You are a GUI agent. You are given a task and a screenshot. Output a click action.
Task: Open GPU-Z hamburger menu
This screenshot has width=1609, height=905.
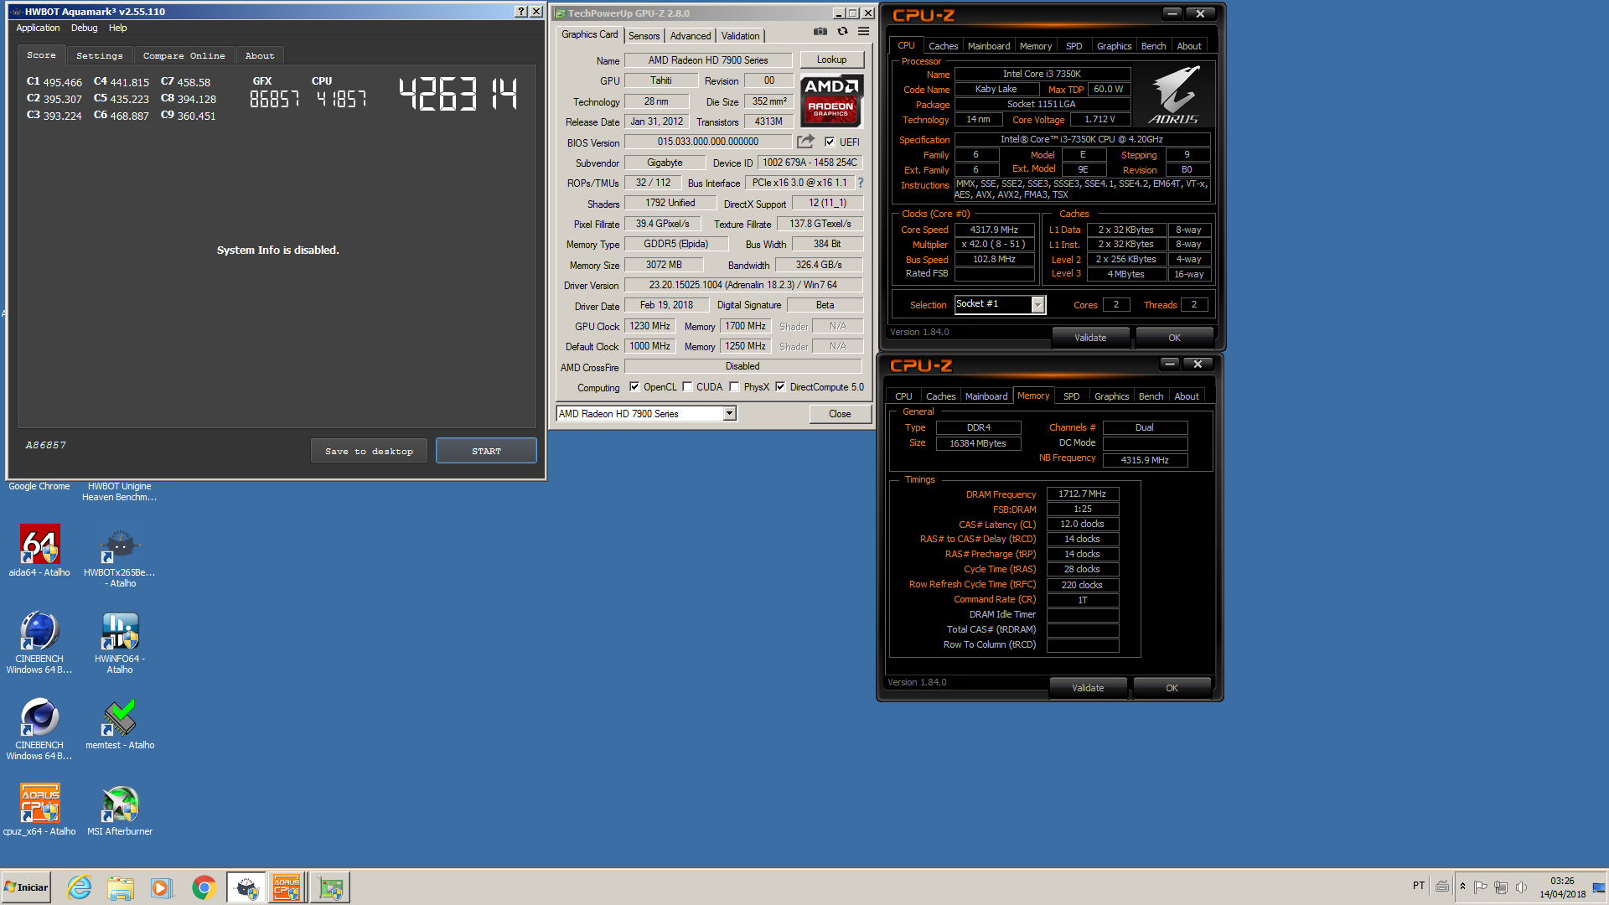point(863,32)
